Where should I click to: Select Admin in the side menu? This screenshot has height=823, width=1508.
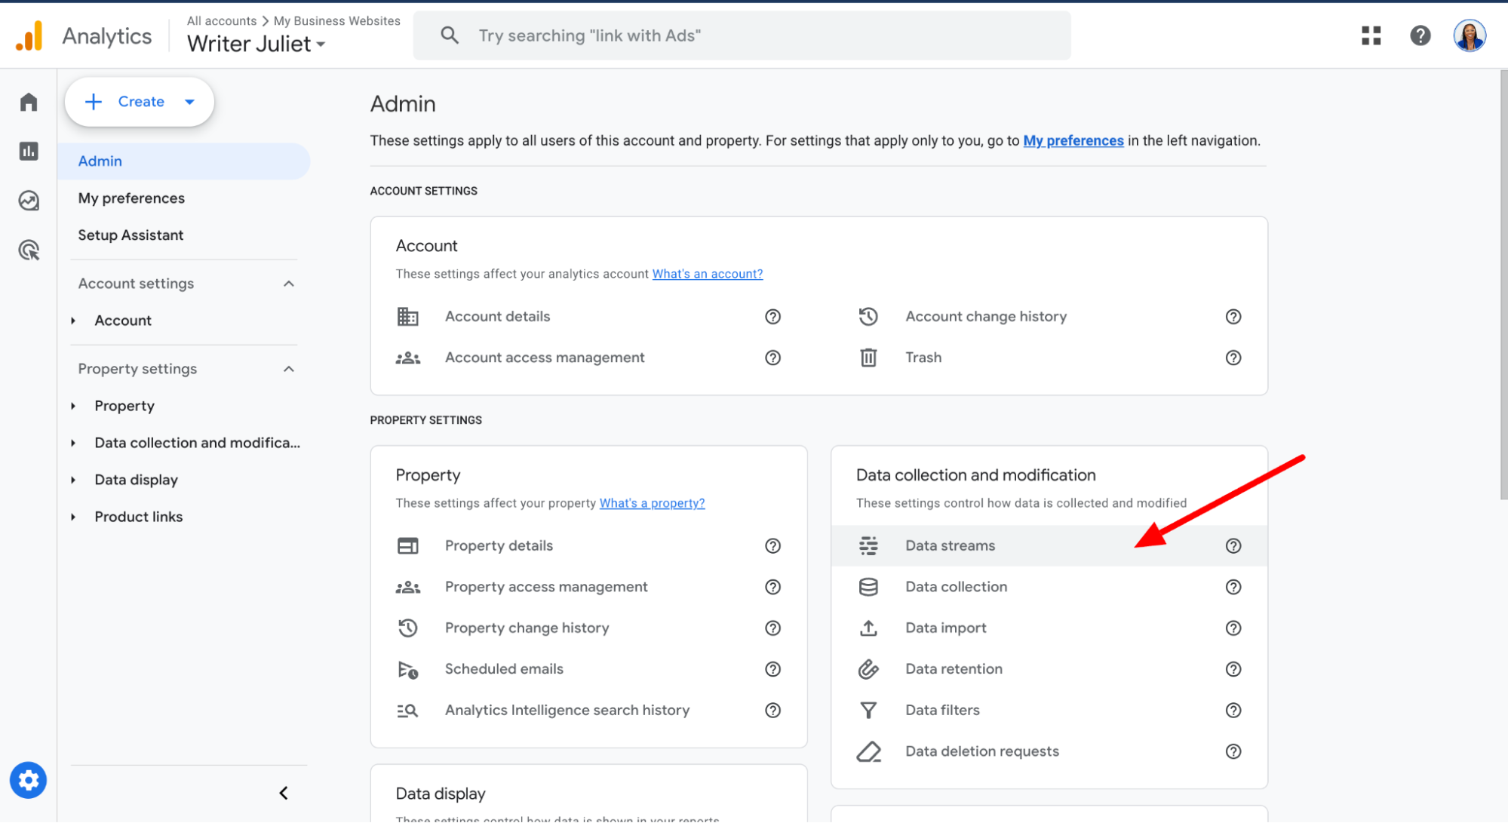click(x=184, y=161)
